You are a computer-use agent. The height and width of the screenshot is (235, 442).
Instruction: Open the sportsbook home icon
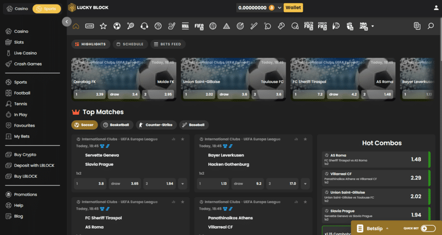(76, 26)
